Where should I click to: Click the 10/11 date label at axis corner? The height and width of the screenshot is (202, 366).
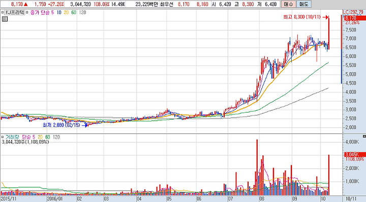(351, 199)
